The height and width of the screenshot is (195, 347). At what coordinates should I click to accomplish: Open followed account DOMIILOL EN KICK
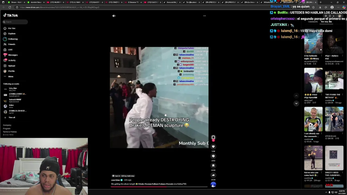15,111
